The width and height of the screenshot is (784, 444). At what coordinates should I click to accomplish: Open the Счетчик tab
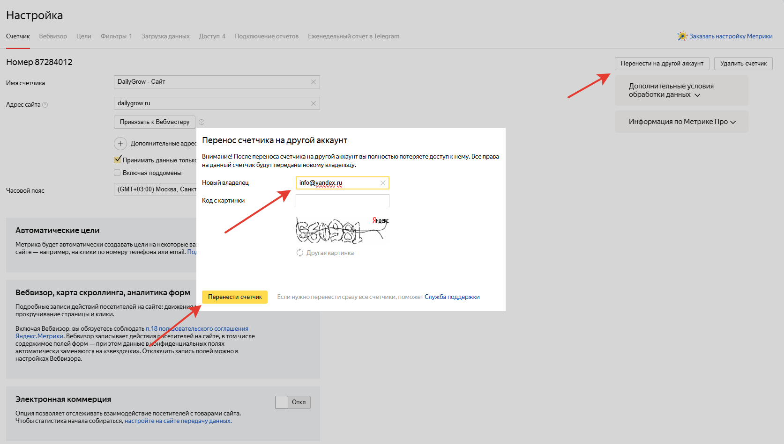pyautogui.click(x=18, y=36)
